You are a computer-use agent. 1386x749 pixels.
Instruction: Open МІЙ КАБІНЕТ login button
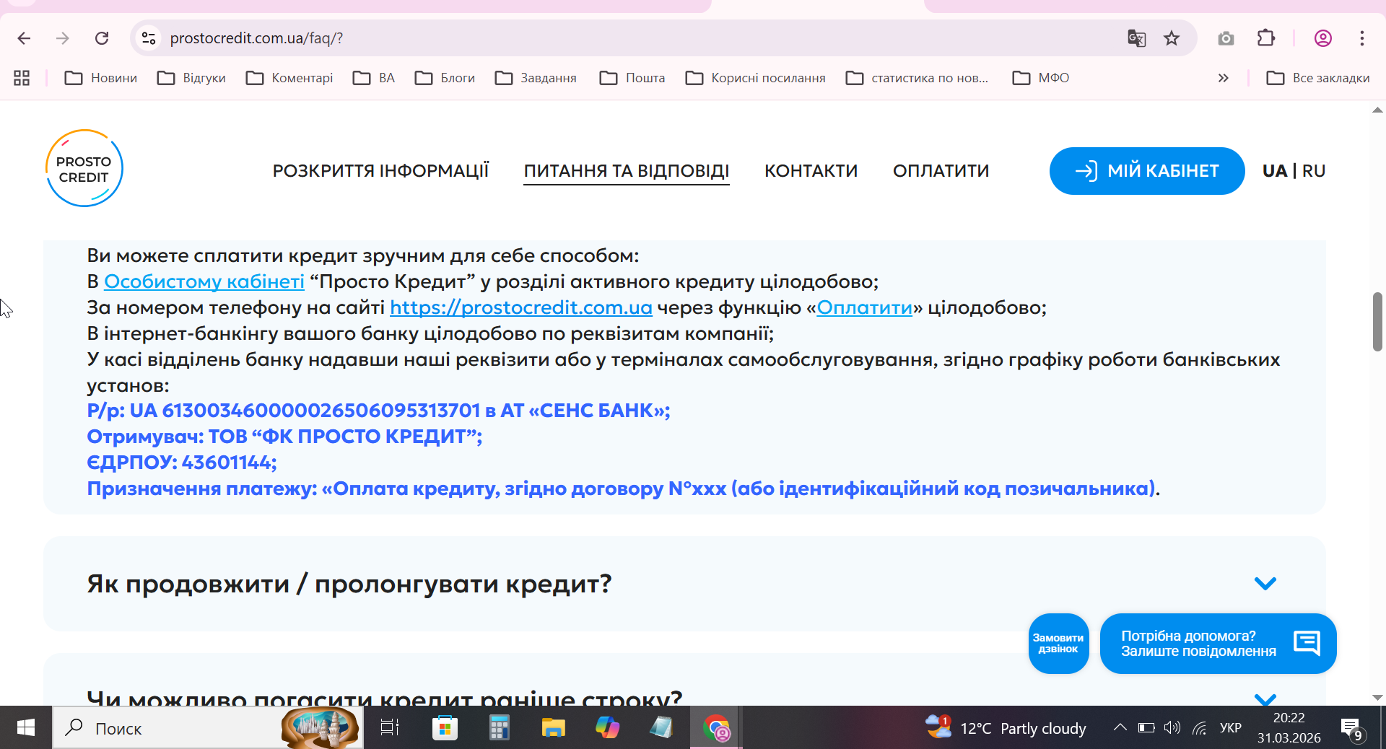click(1147, 171)
